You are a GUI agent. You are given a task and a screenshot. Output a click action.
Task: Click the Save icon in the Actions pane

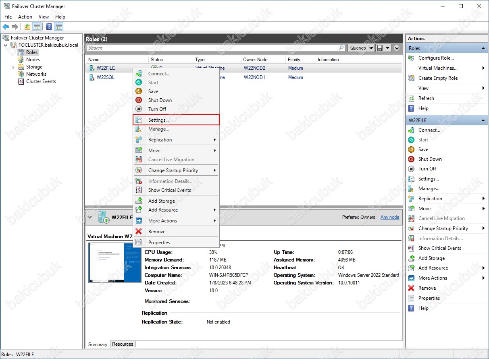click(411, 149)
